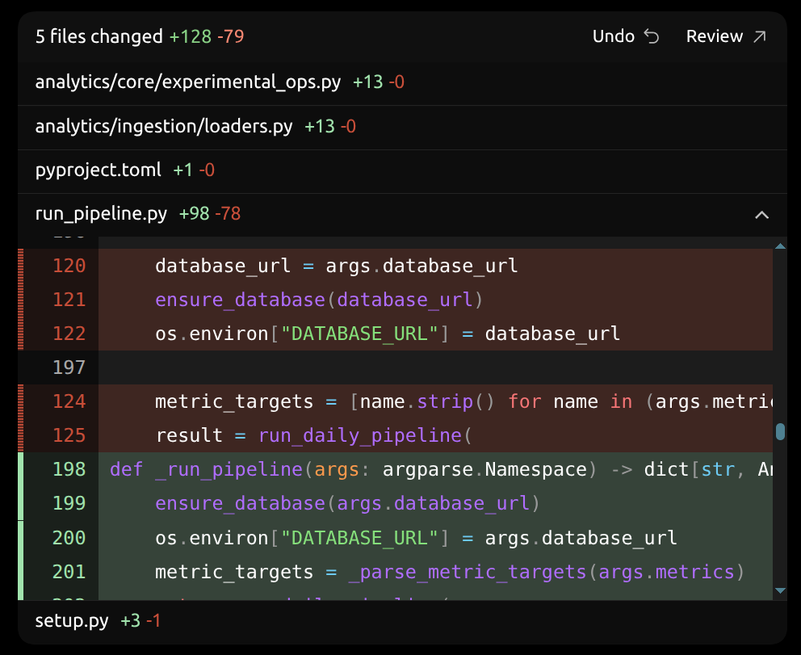Click the scrollbar down-arrow below the diff

[778, 590]
